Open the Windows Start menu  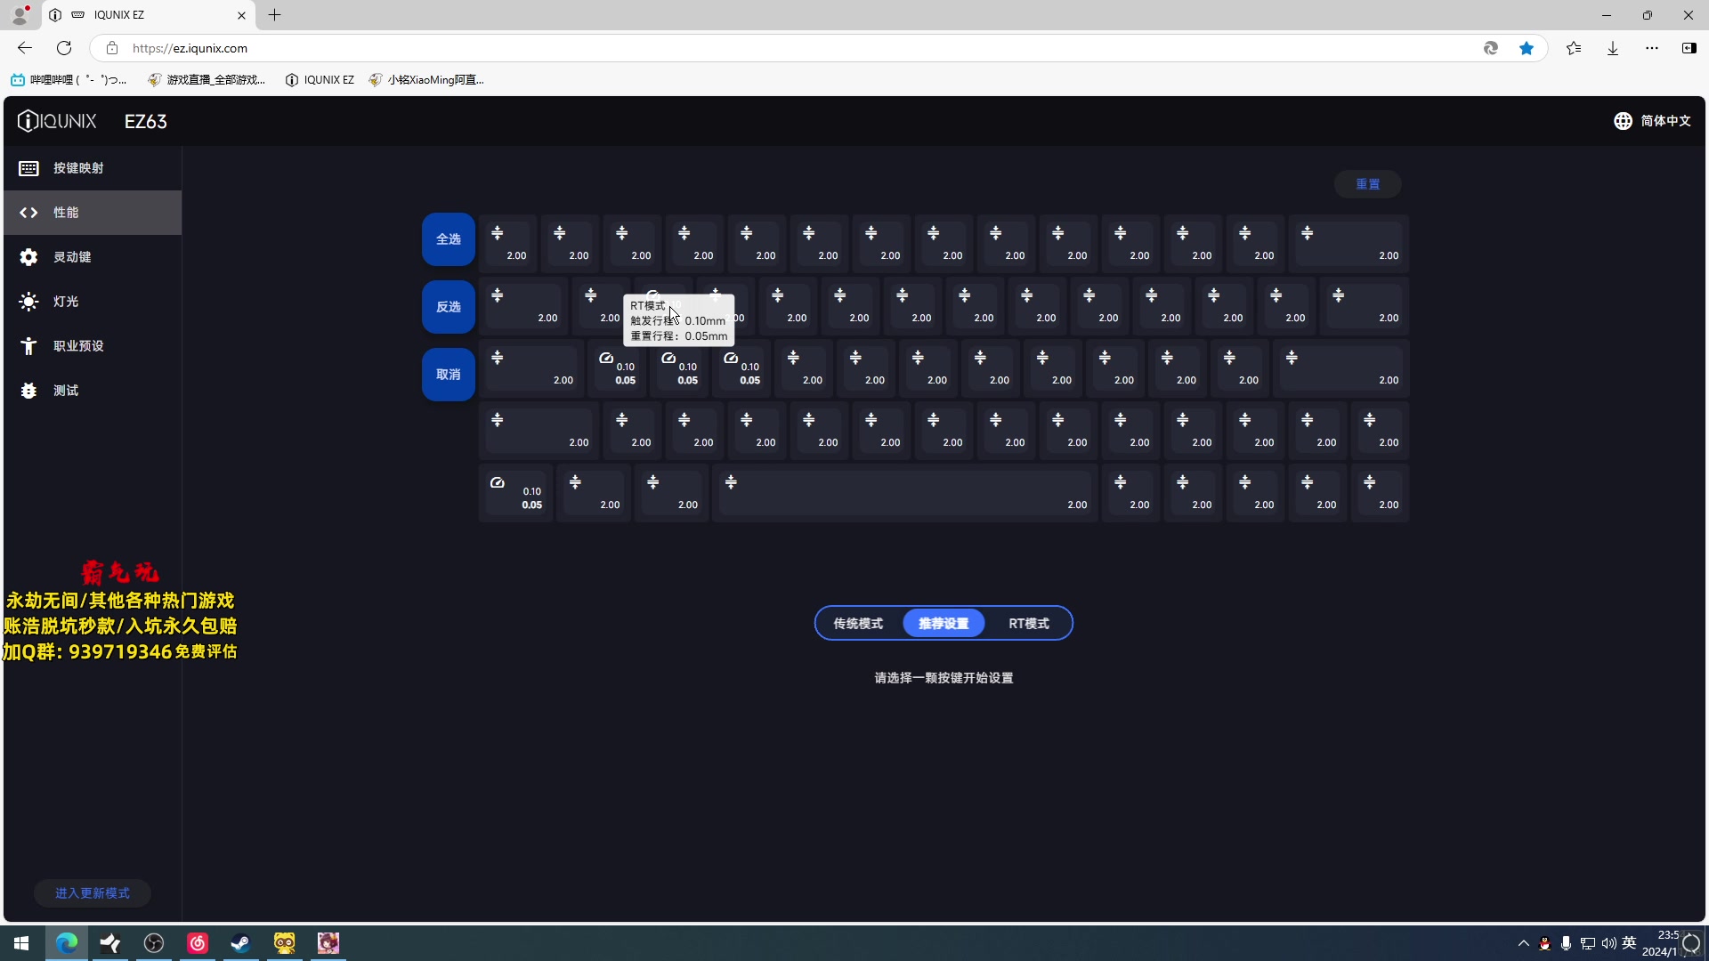tap(21, 943)
